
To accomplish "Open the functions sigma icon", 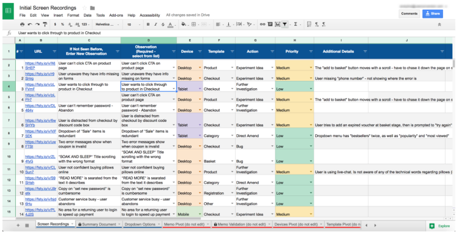I will (x=296, y=25).
